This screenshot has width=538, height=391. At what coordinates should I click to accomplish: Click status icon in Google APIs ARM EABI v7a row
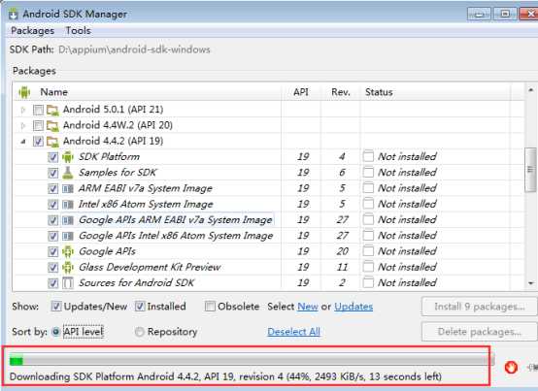pos(368,219)
